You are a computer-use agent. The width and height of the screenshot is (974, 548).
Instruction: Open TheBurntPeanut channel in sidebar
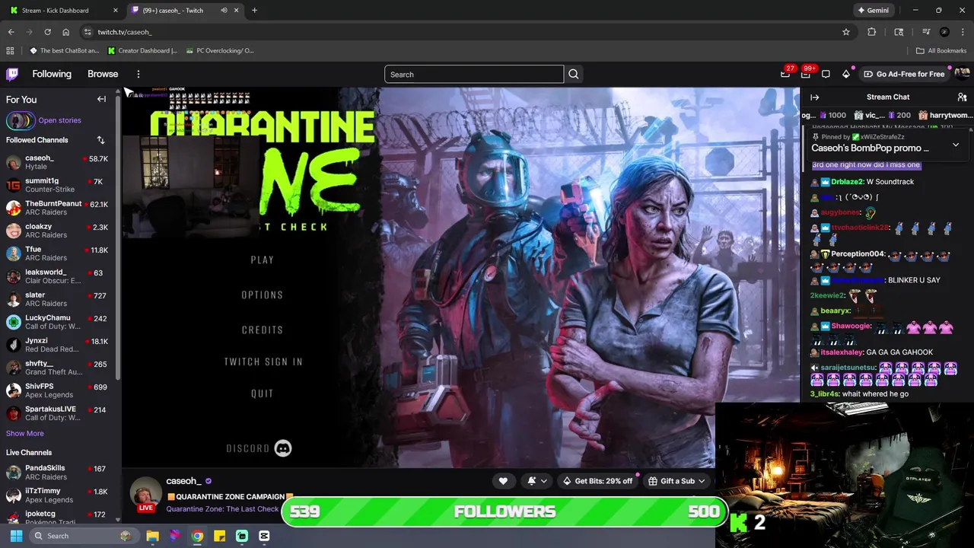click(x=58, y=209)
